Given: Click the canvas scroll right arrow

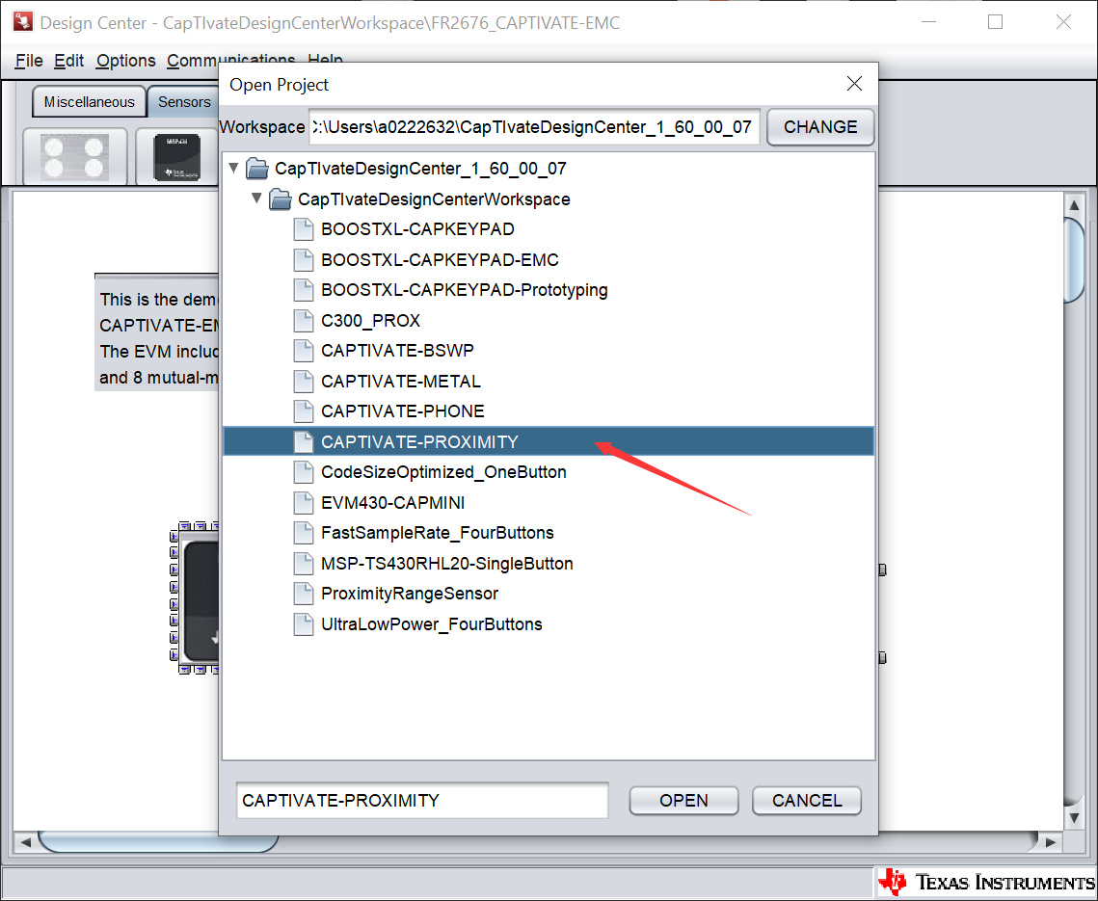Looking at the screenshot, I should pos(1051,842).
